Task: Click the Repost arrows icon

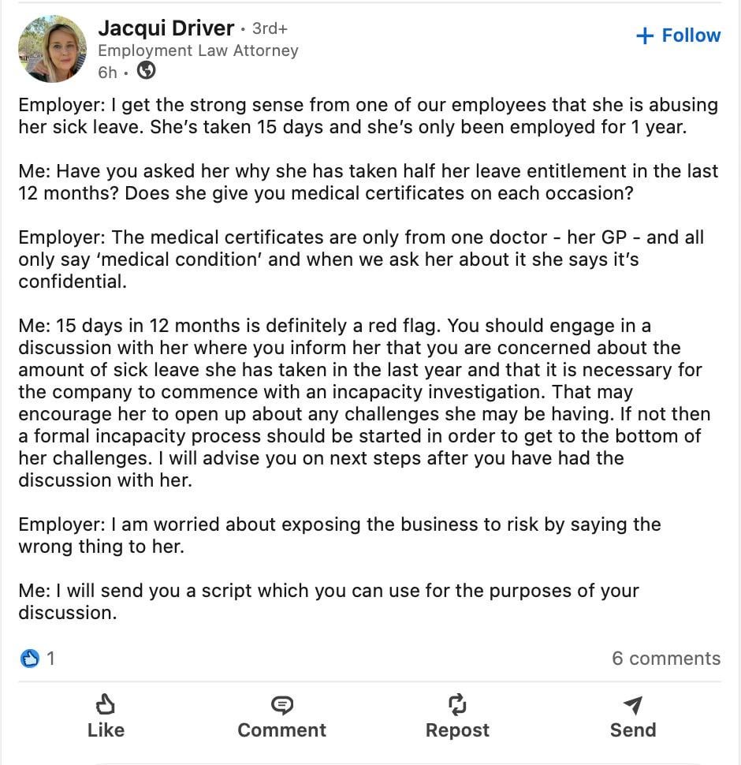Action: (457, 703)
